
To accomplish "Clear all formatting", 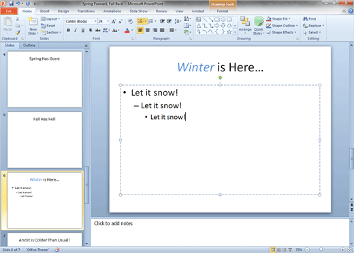I will click(x=130, y=21).
